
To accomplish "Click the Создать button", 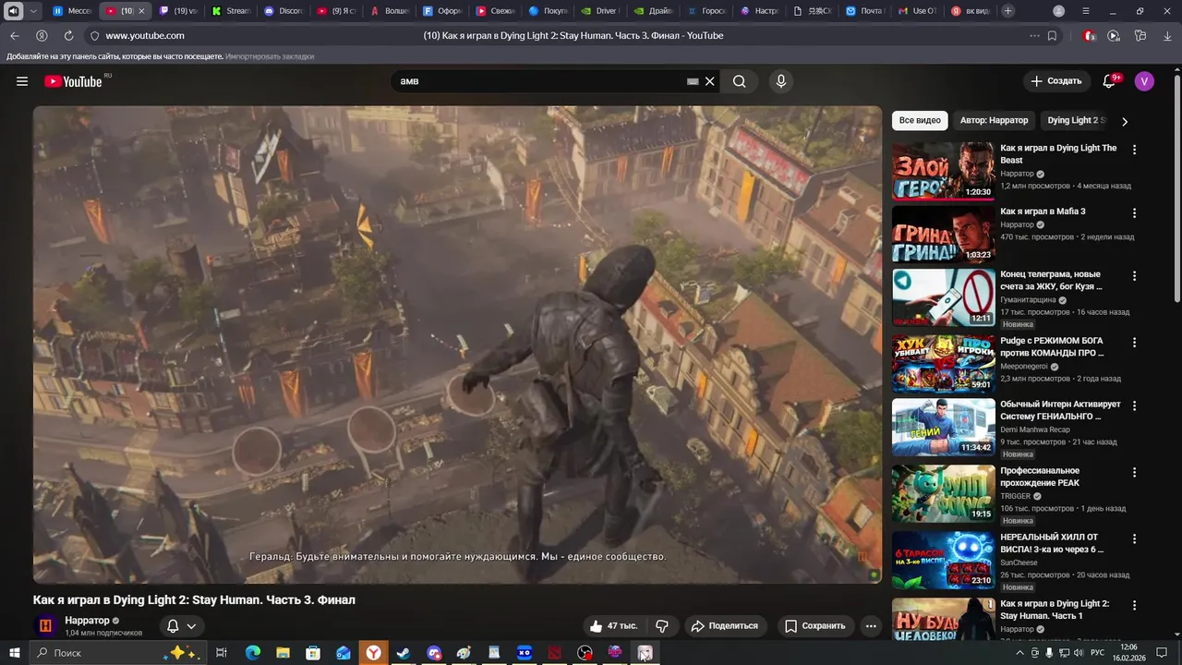I will tap(1056, 81).
